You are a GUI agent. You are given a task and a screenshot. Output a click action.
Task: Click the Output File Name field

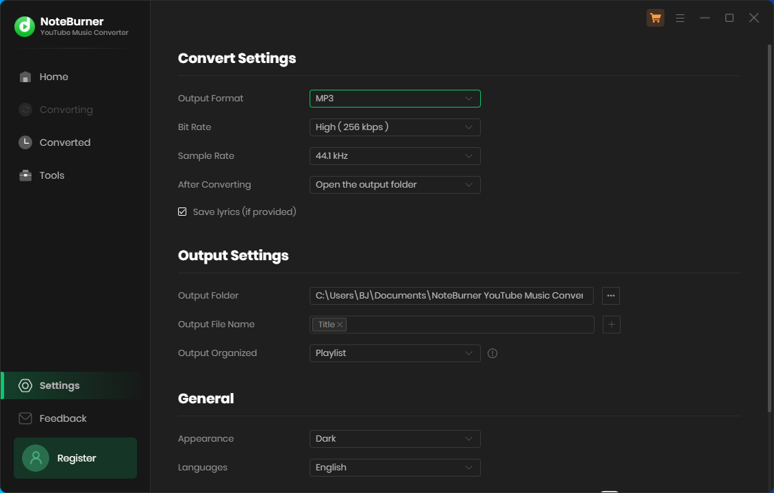click(451, 325)
